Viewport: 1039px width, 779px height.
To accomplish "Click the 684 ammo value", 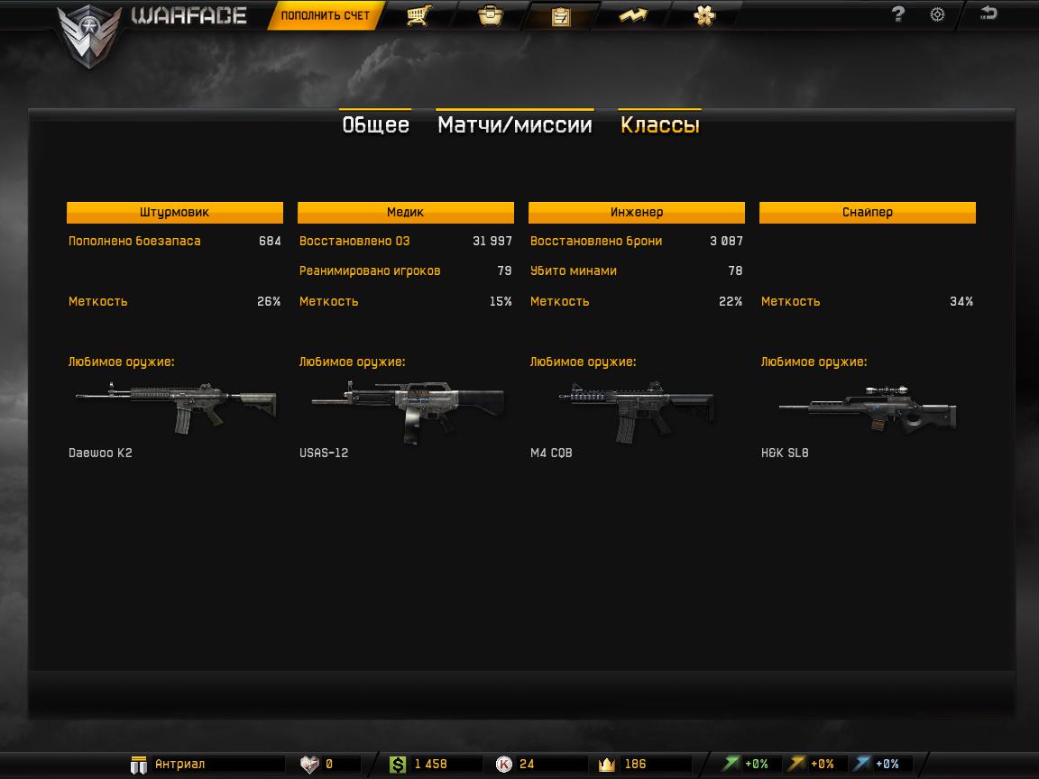I will [x=270, y=241].
